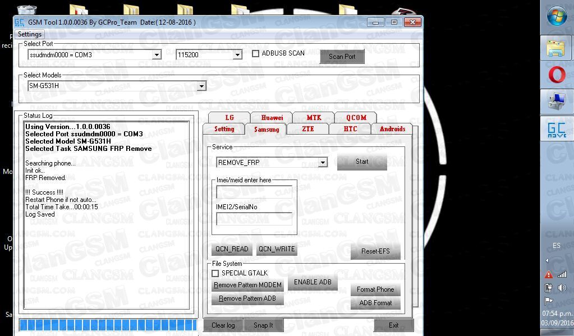
Task: Open the QCOM tab
Action: (356, 117)
